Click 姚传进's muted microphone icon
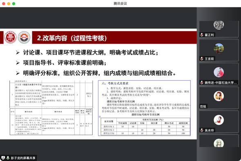 tap(202, 83)
